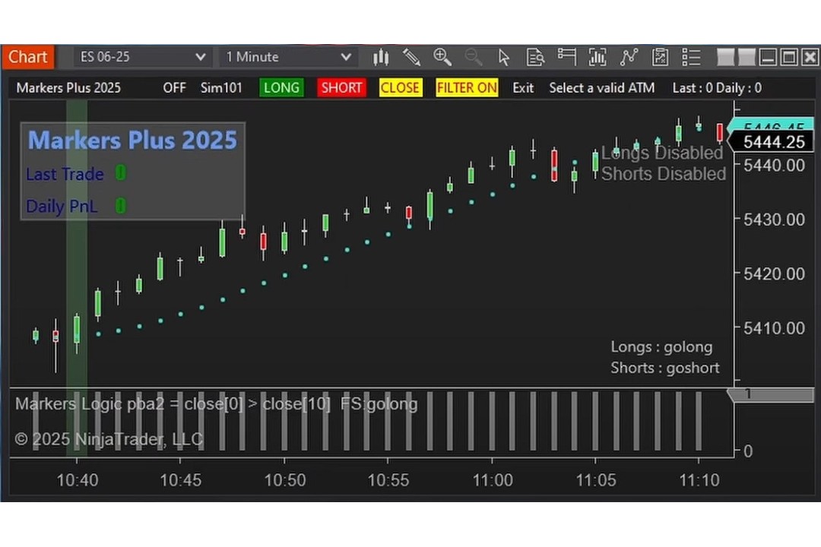Click the first grey link square
The height and width of the screenshot is (547, 821).
click(725, 57)
